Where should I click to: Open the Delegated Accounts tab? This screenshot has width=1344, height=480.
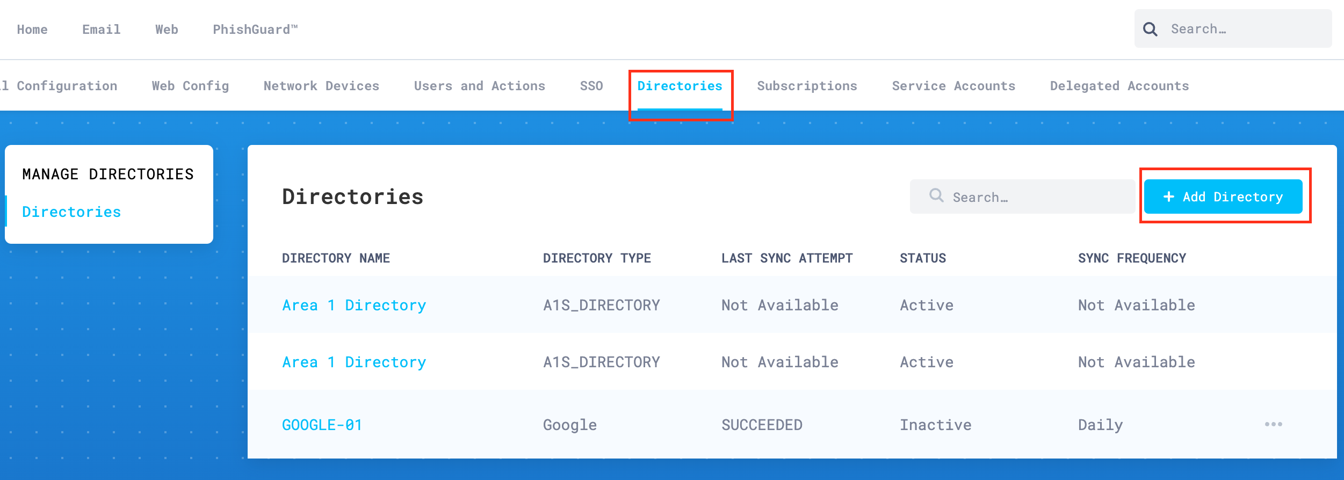point(1119,86)
